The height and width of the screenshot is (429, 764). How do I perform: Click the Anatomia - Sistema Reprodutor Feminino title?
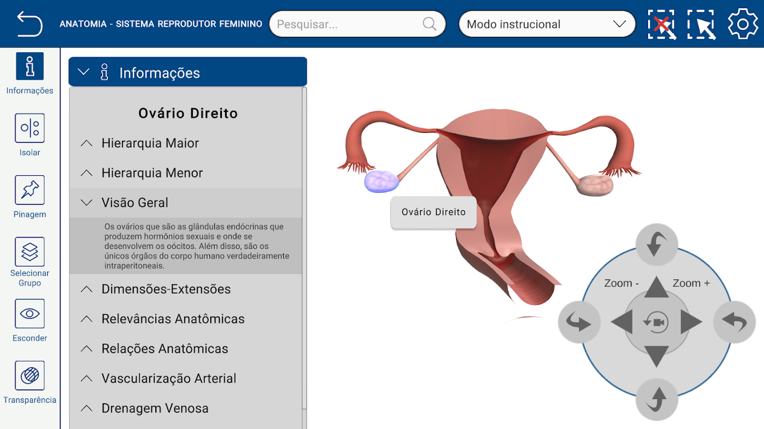pyautogui.click(x=161, y=24)
